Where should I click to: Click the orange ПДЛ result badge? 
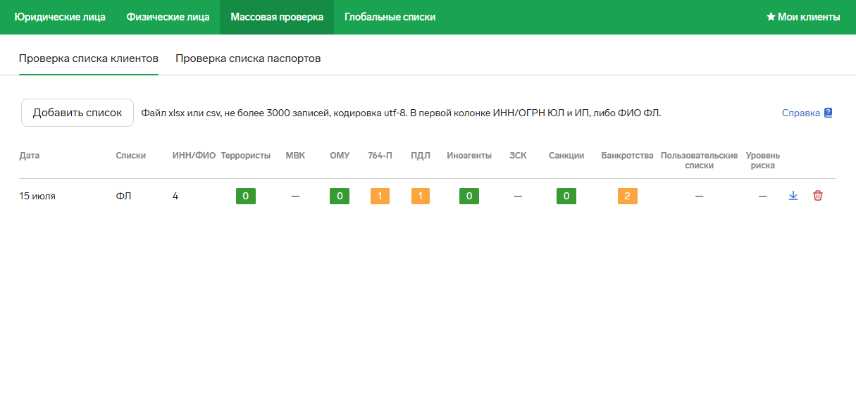tap(420, 196)
